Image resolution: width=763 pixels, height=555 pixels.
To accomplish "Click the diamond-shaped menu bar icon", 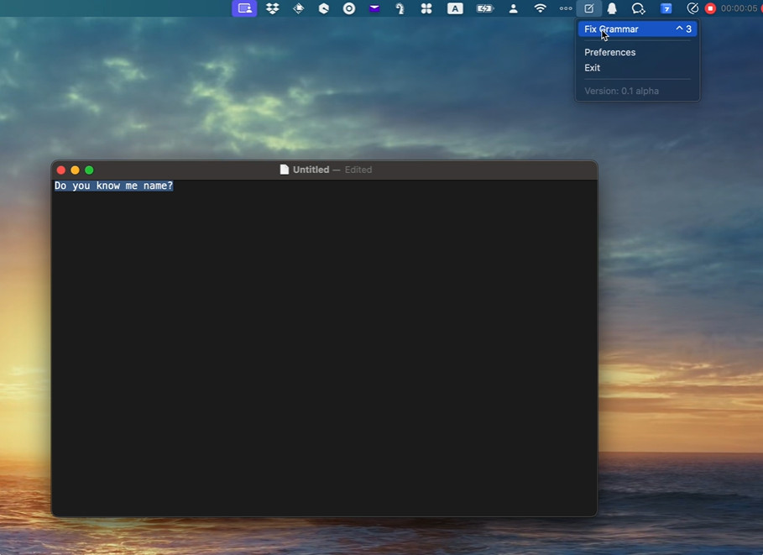I will click(298, 8).
